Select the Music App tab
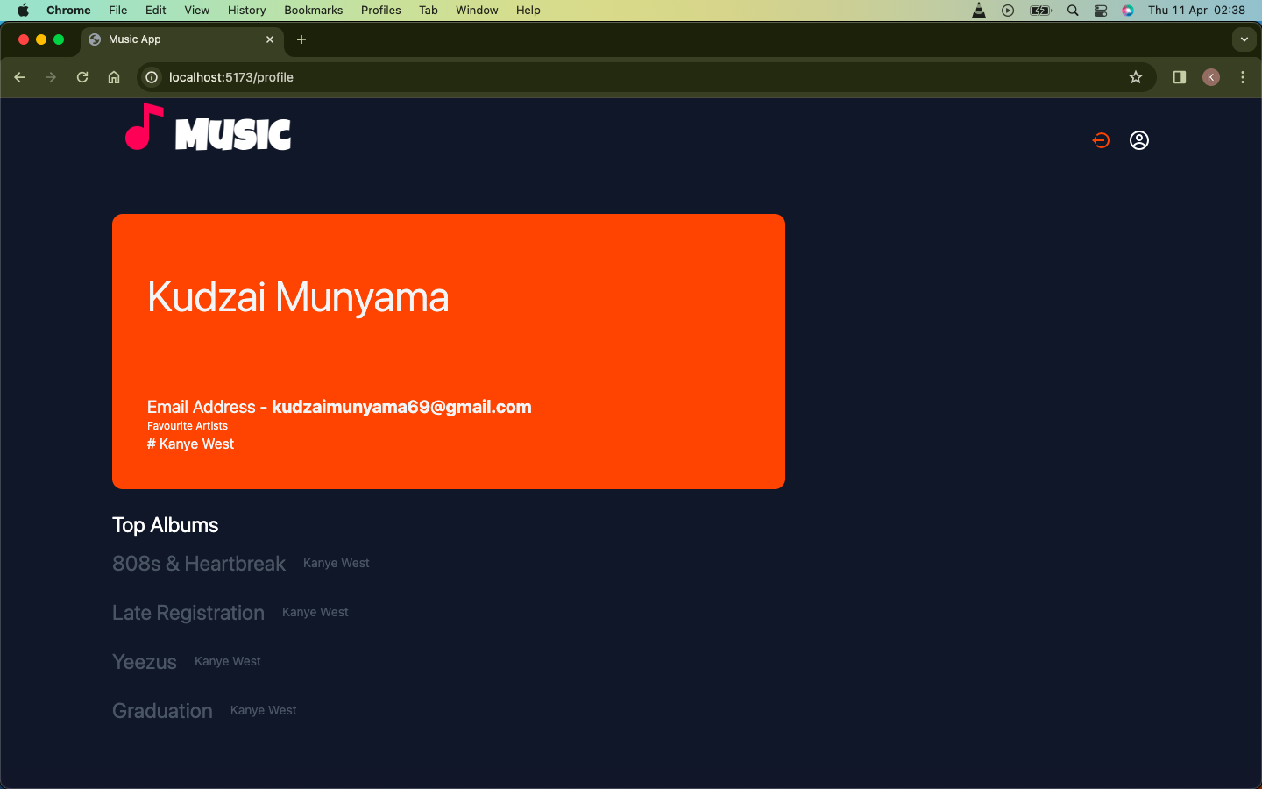The width and height of the screenshot is (1262, 789). click(x=182, y=39)
